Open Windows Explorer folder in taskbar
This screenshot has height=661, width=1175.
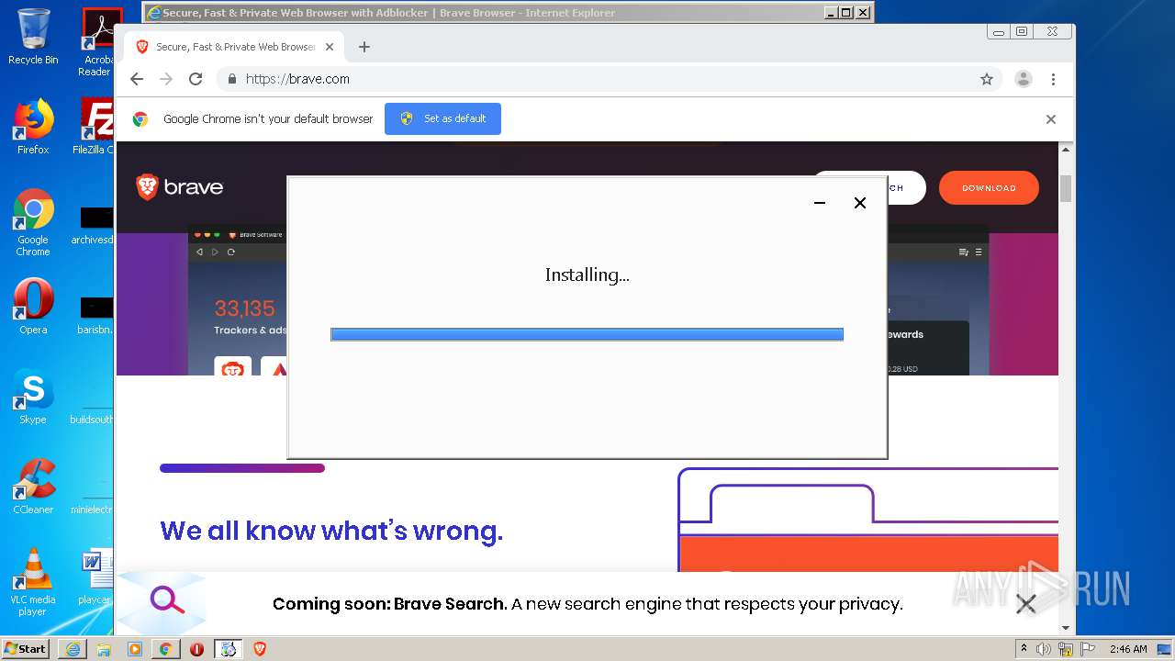tap(104, 649)
